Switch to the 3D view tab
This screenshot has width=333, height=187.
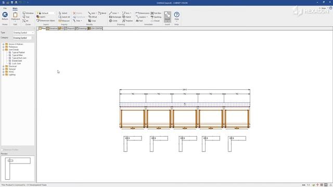click(x=61, y=29)
